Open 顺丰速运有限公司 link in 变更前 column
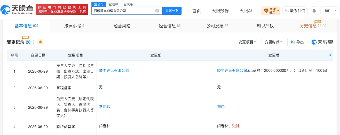Viewport: 340px width, 135px height. coord(114,70)
